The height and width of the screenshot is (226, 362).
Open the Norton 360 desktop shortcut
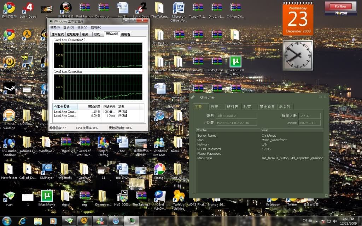pyautogui.click(x=9, y=62)
